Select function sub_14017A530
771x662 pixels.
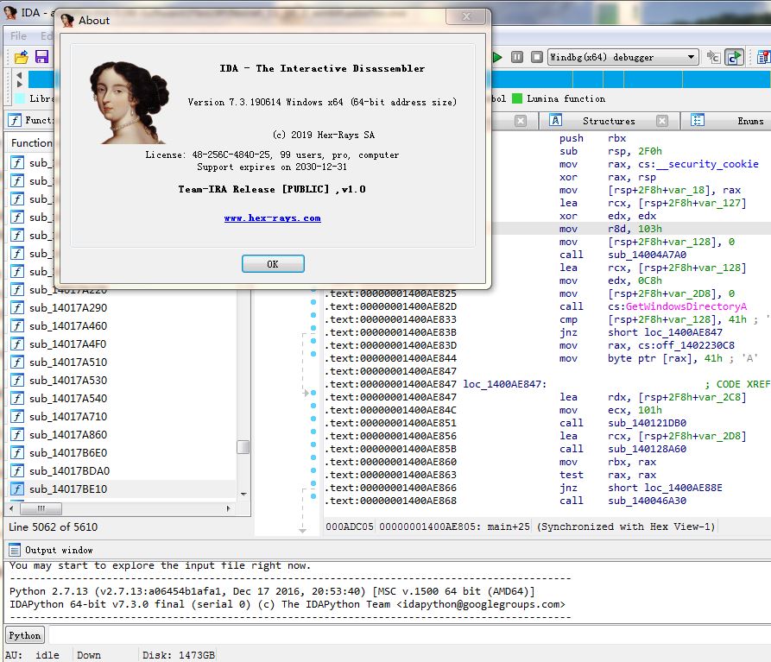pyautogui.click(x=68, y=381)
